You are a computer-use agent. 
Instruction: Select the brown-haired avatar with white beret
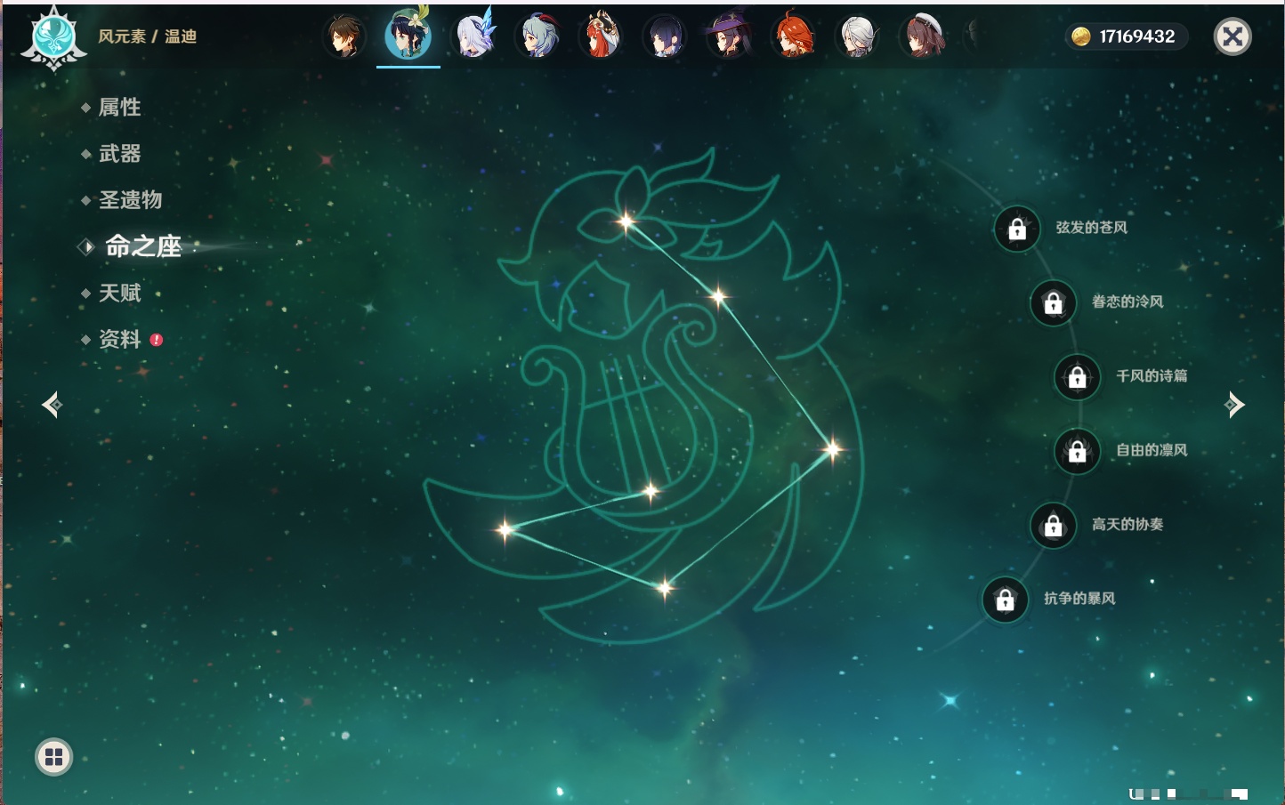click(923, 36)
